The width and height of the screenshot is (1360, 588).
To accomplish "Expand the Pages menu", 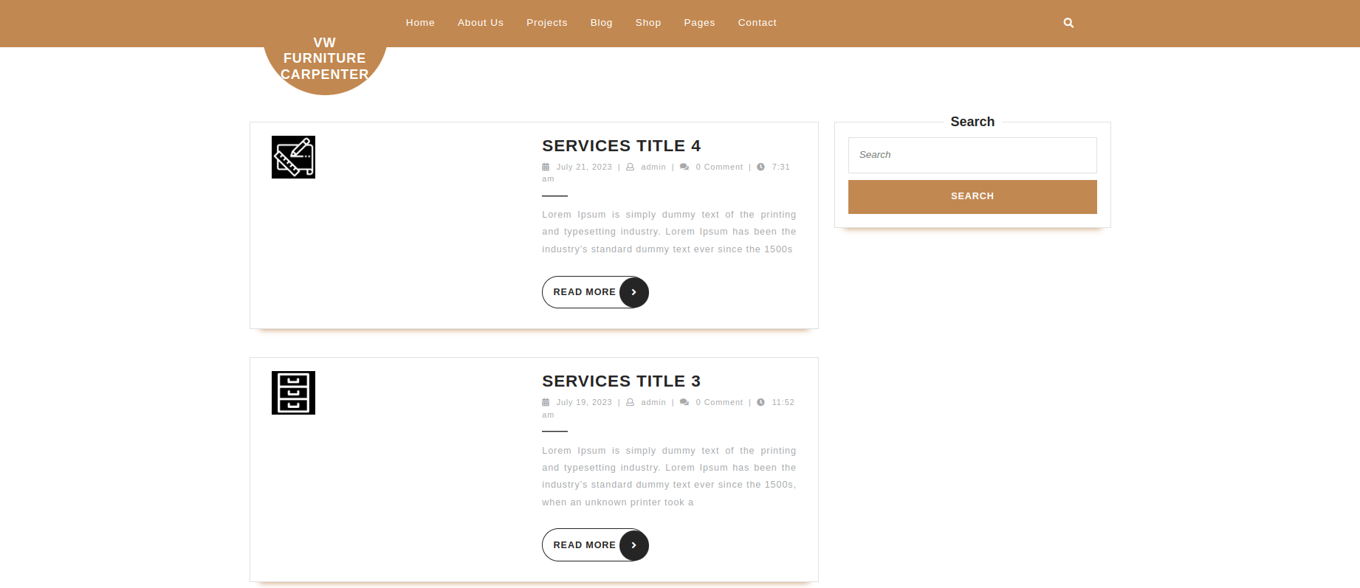I will (699, 23).
